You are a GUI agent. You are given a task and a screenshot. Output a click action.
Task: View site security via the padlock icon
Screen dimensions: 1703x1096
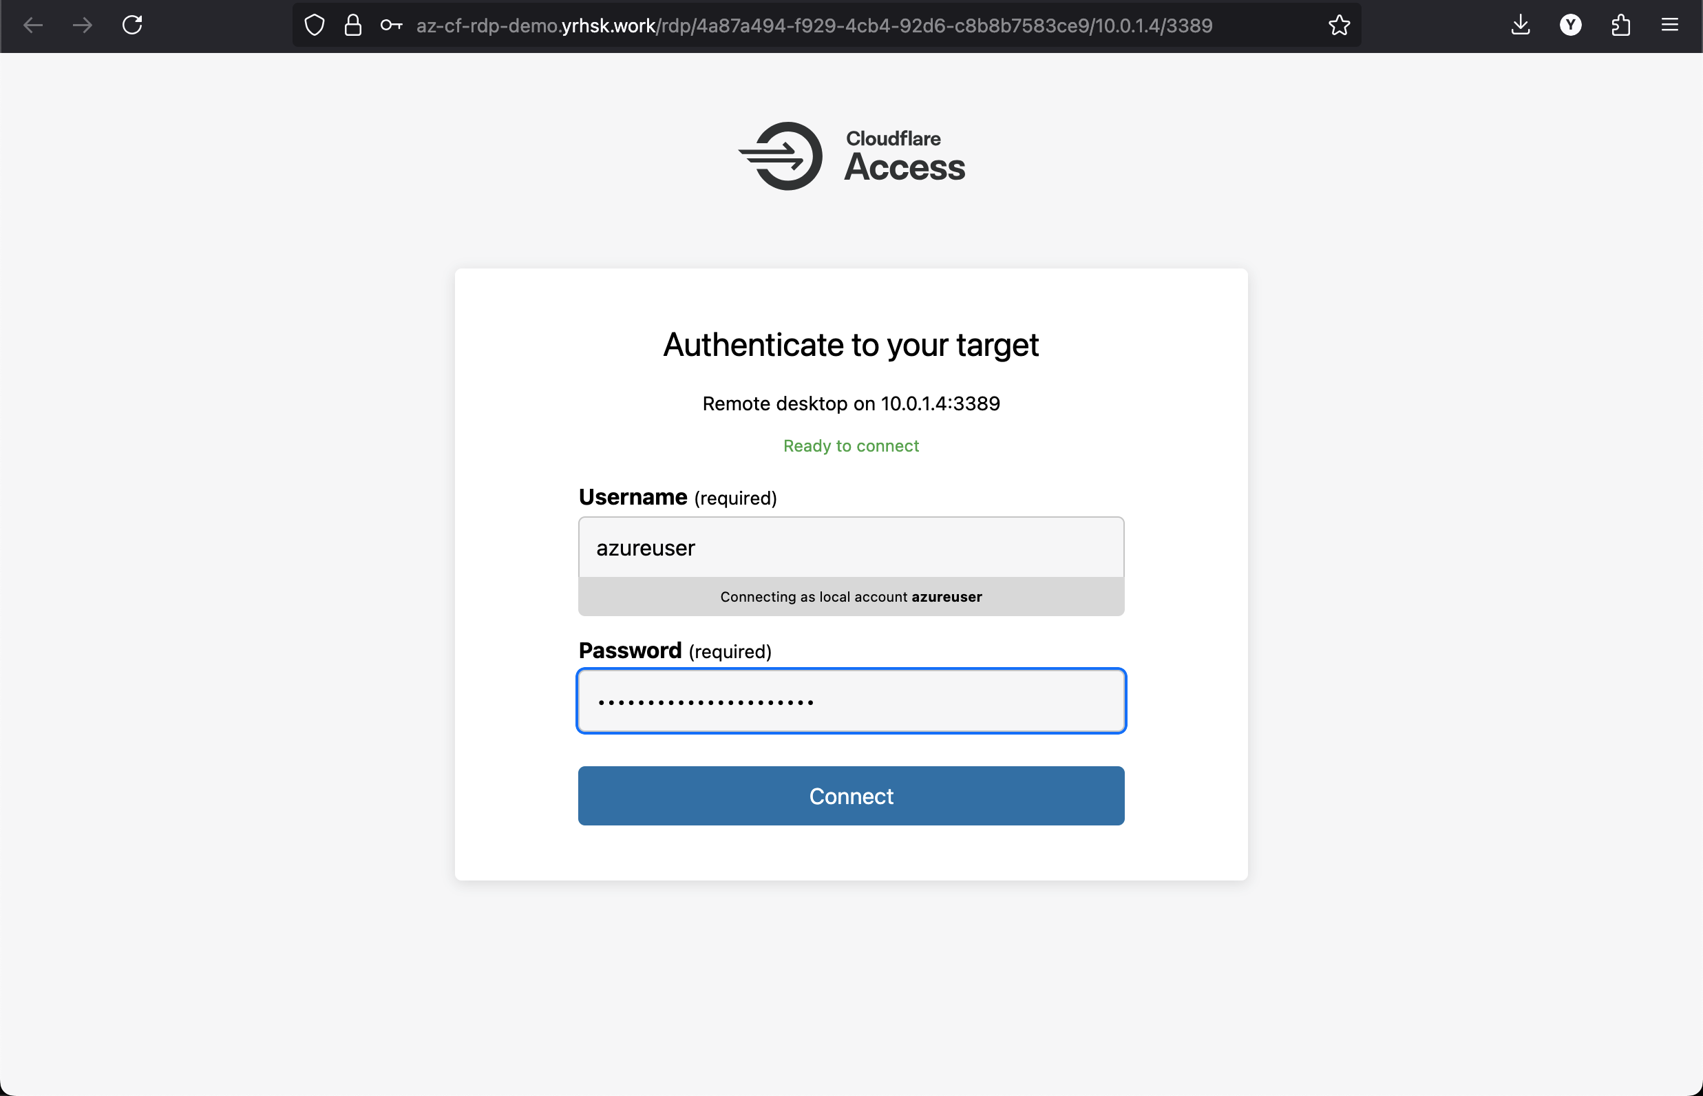click(x=353, y=25)
